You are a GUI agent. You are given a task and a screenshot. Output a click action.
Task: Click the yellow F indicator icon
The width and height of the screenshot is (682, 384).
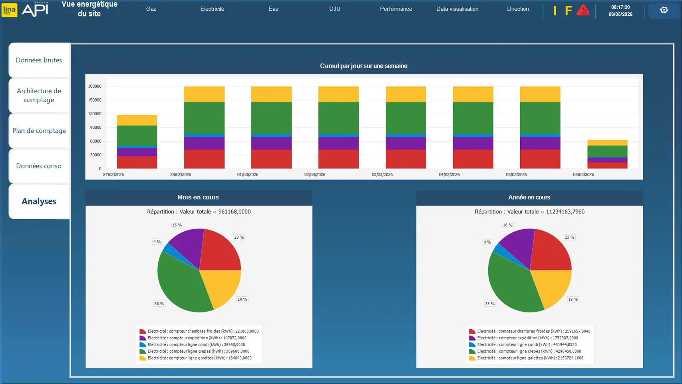click(x=568, y=11)
